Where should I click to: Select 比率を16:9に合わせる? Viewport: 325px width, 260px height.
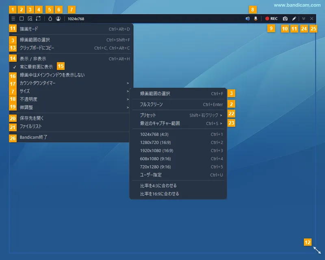pos(178,194)
